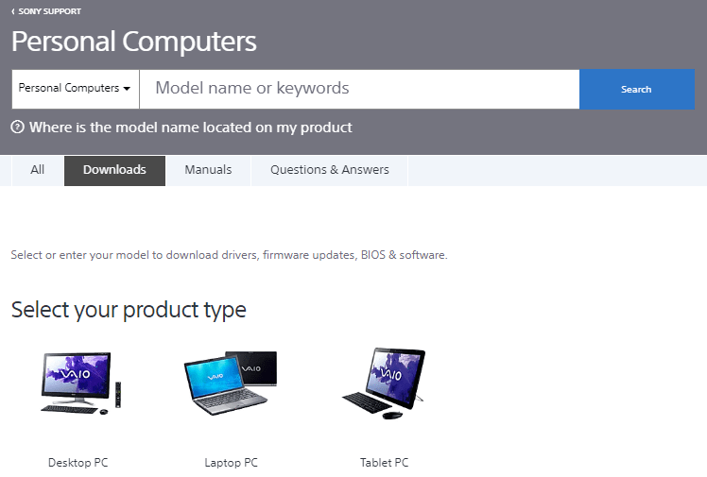This screenshot has height=477, width=707.
Task: Select the Desktop PC product image
Action: coord(81,383)
